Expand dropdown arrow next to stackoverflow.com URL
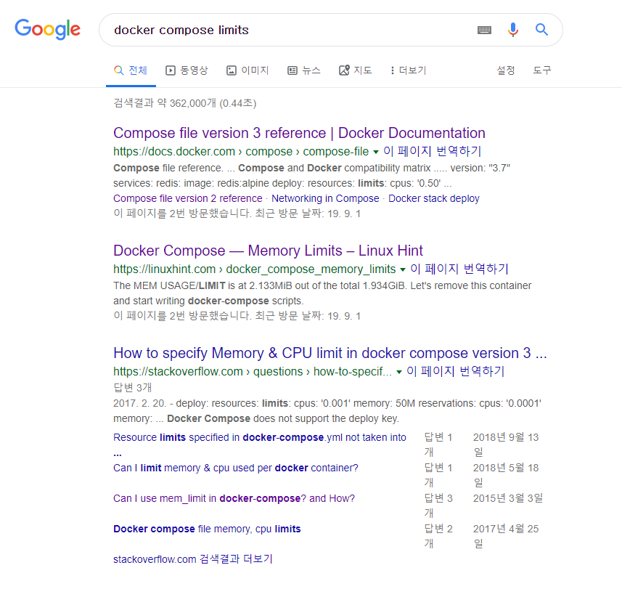Viewport: 622px width, 589px height. click(399, 372)
